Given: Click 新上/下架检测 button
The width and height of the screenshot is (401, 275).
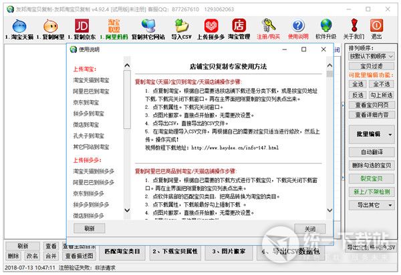Looking at the screenshot, I should coord(372,192).
